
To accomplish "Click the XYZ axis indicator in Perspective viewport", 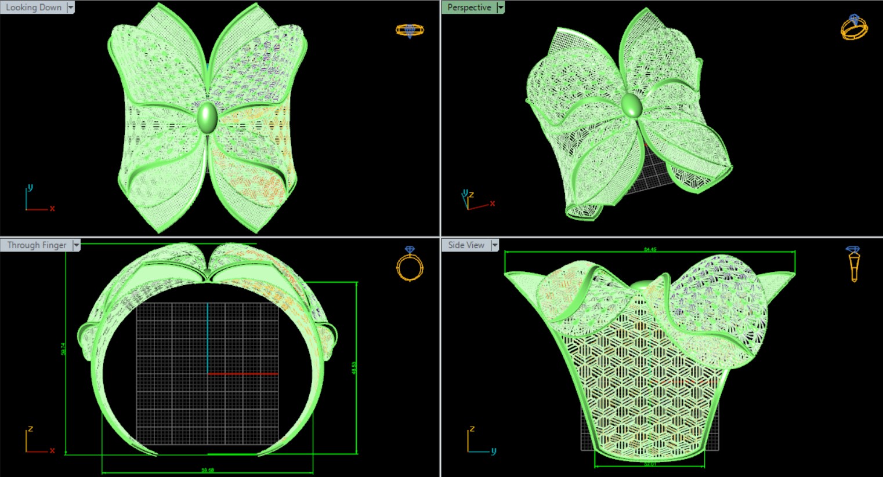I will 476,200.
